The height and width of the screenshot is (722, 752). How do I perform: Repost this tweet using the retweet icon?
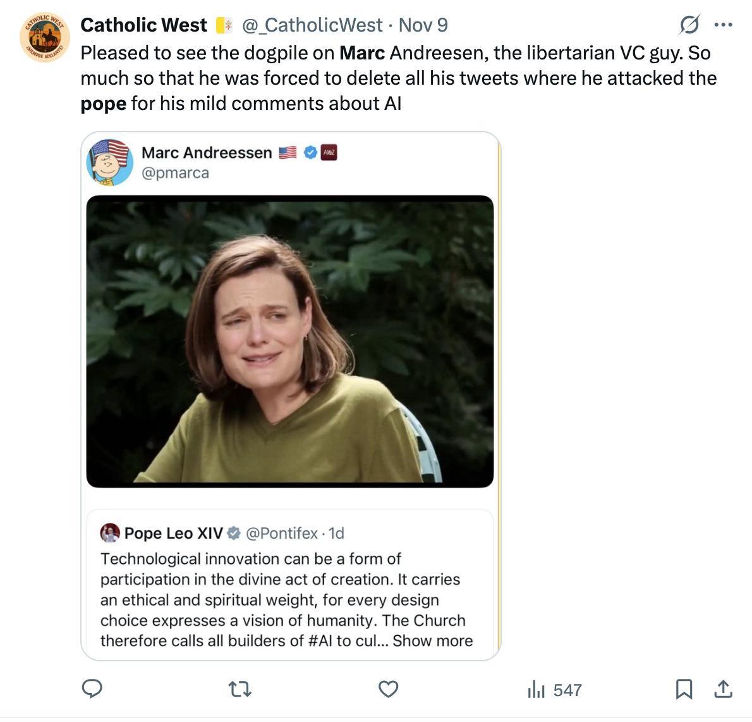coord(240,688)
